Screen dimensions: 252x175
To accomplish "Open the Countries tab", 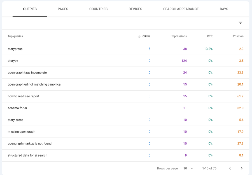I will pos(98,9).
